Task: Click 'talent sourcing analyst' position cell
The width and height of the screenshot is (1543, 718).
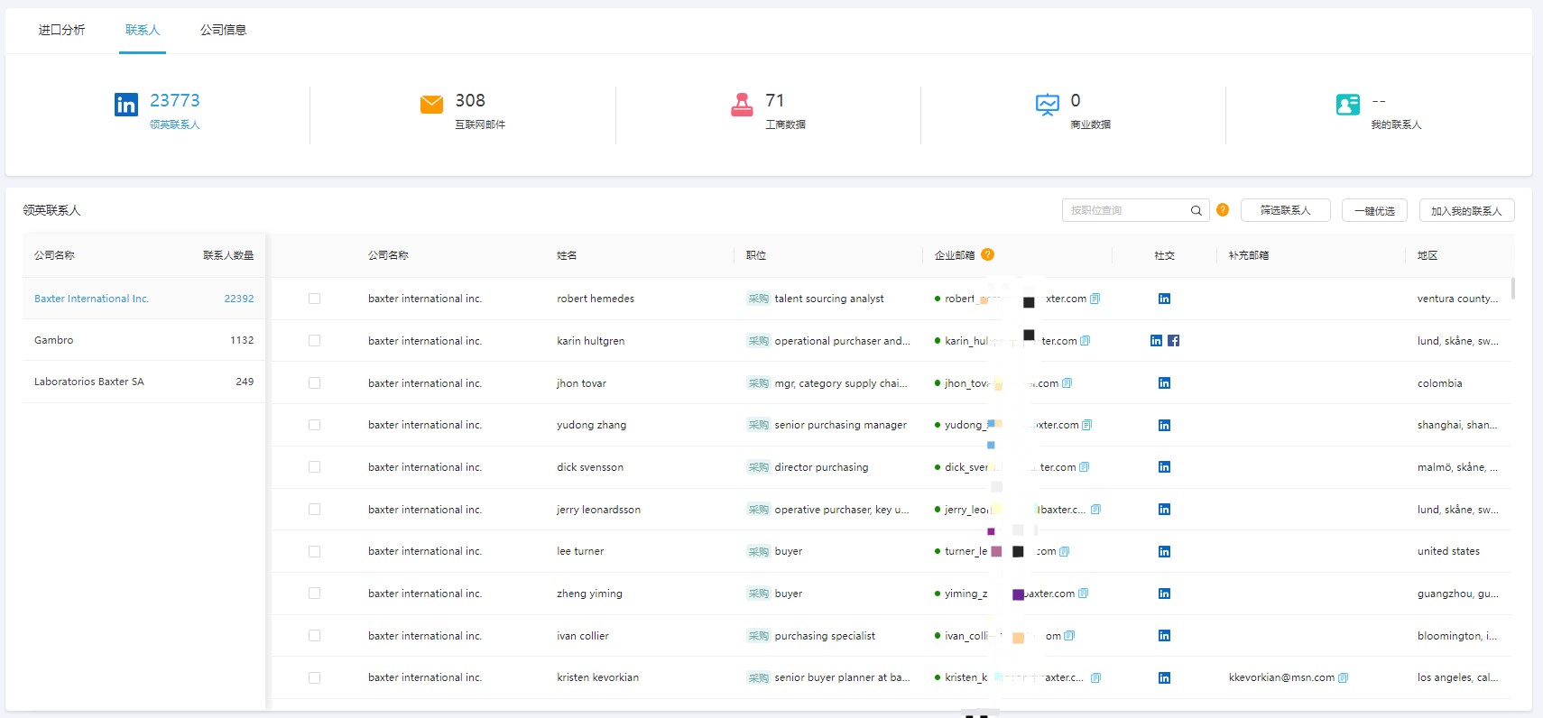Action: click(x=829, y=299)
